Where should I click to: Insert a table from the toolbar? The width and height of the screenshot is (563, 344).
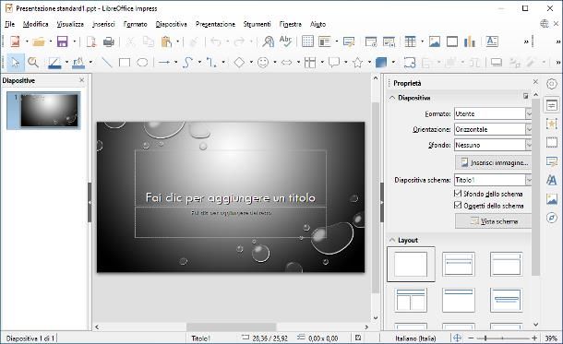click(410, 42)
